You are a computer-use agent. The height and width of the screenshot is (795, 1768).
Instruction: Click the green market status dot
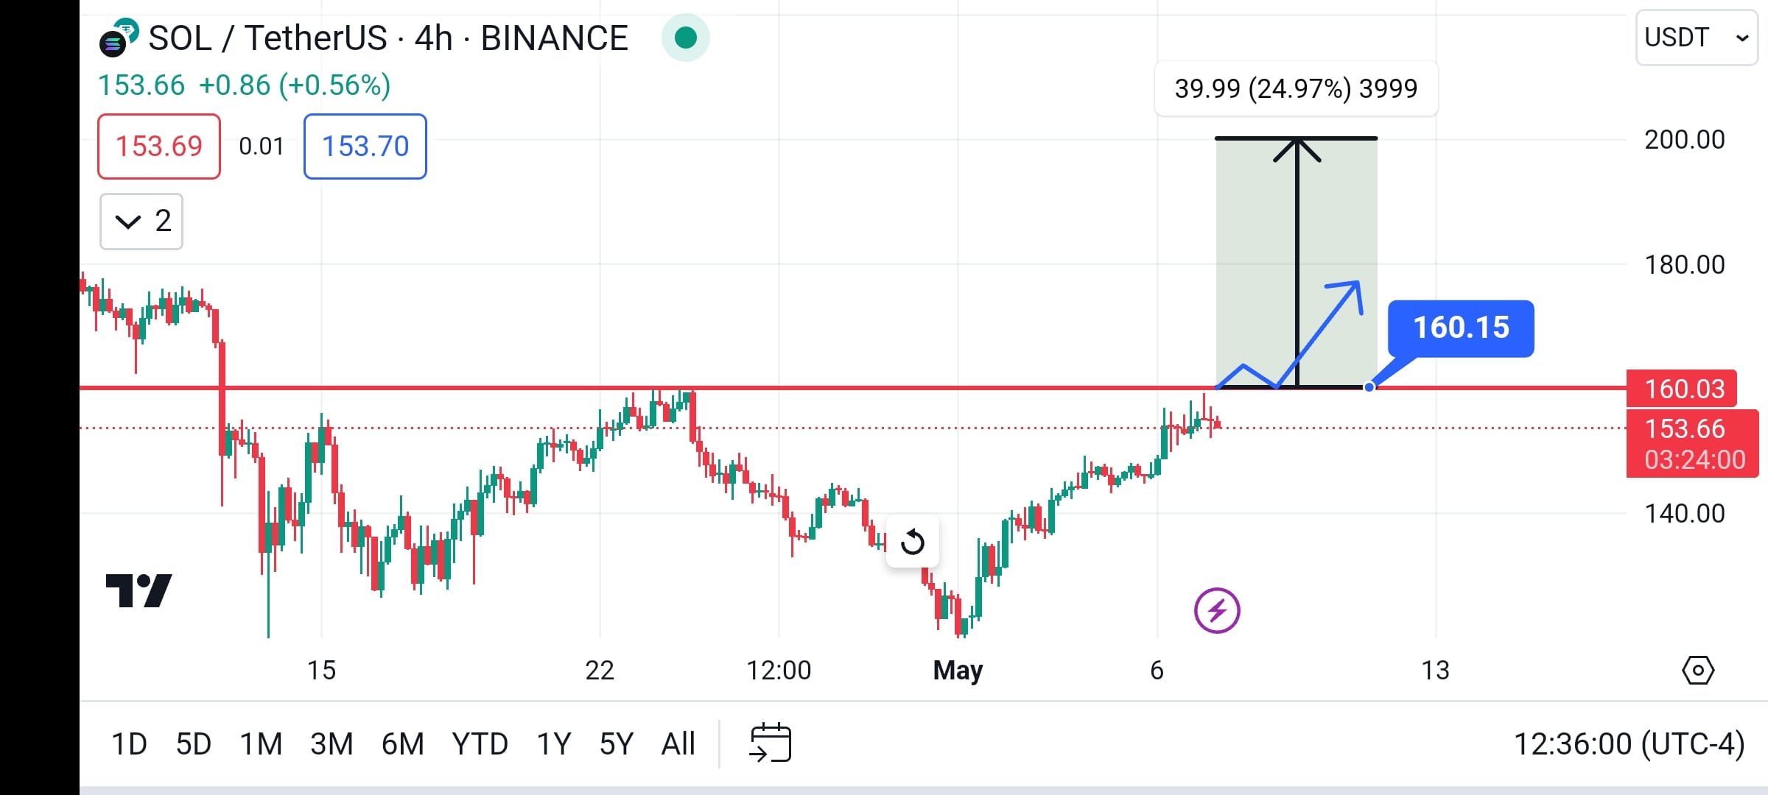pos(685,38)
